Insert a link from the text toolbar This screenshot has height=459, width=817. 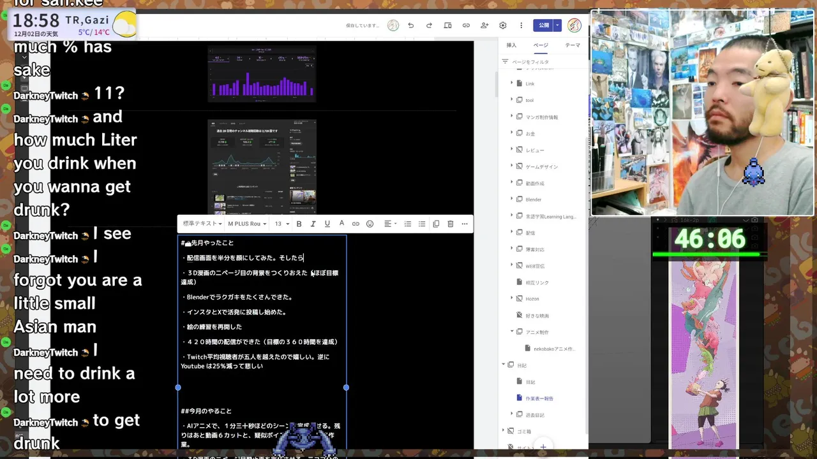coord(356,224)
